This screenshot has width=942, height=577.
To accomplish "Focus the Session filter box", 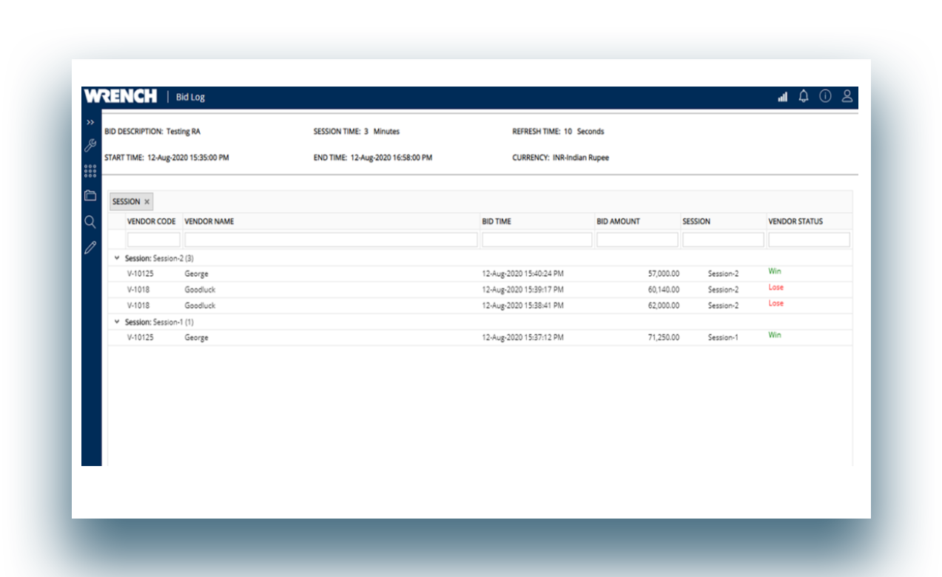I will (724, 240).
